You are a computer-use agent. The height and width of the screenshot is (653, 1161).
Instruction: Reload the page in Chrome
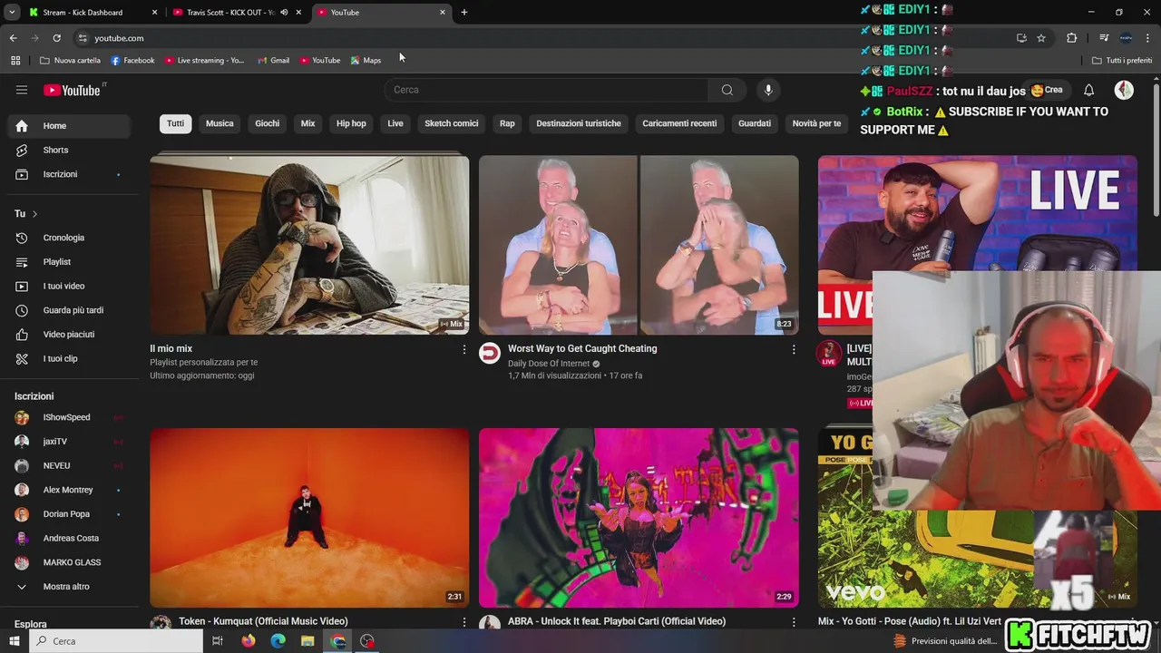(56, 38)
